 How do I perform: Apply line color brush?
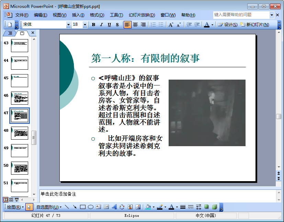160,207
